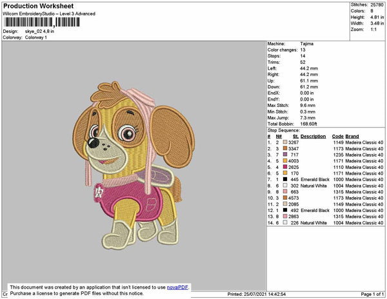Select the Trims value 52

tap(303, 62)
